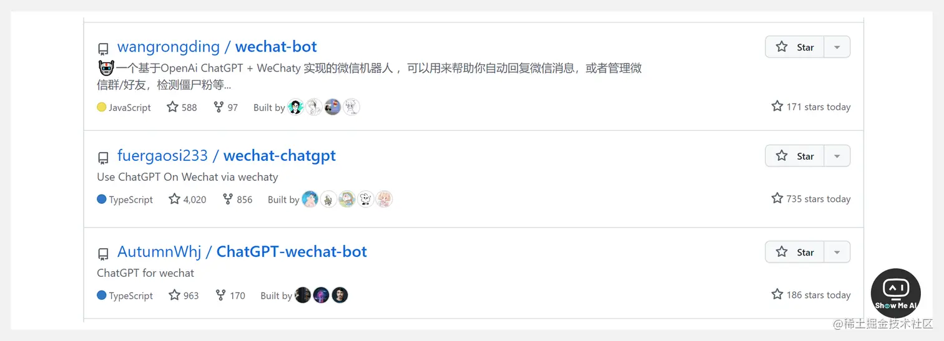Screen dimensions: 944x341
Task: View 963 stargazers of ChatGPT-wechat-bot
Action: tap(184, 295)
